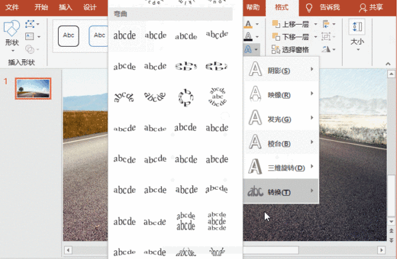Expand the text box dropdown arrow
Image resolution: width=398 pixels, height=259 pixels.
tap(39, 37)
